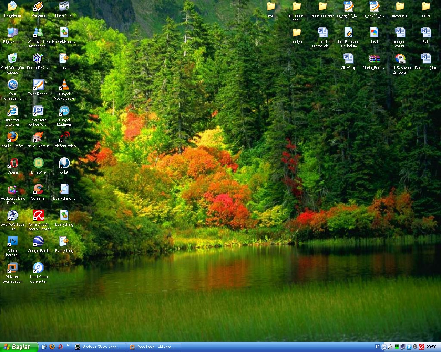
Task: Open the TR language bar selector
Action: click(377, 347)
